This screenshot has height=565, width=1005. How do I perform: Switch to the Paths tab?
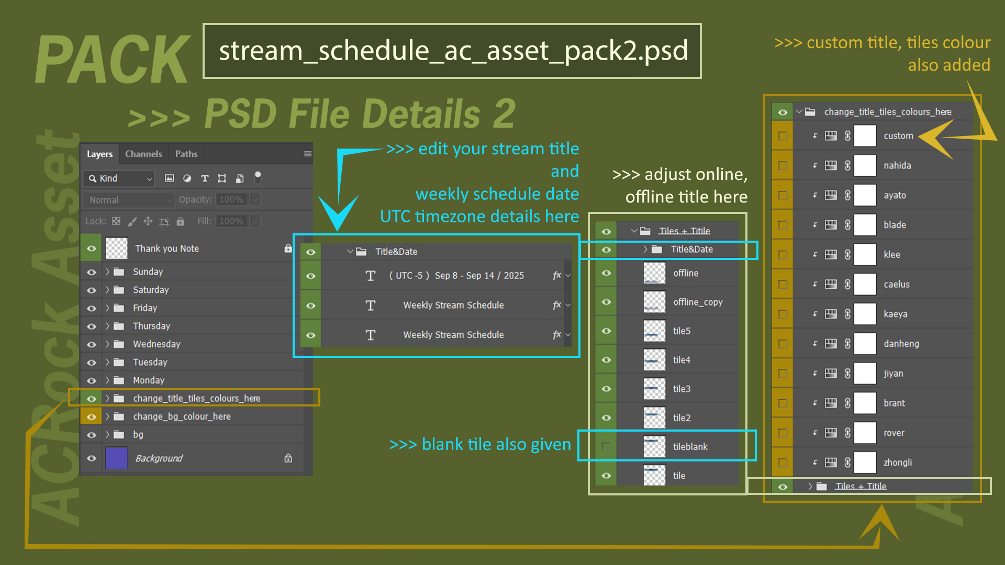coord(186,154)
